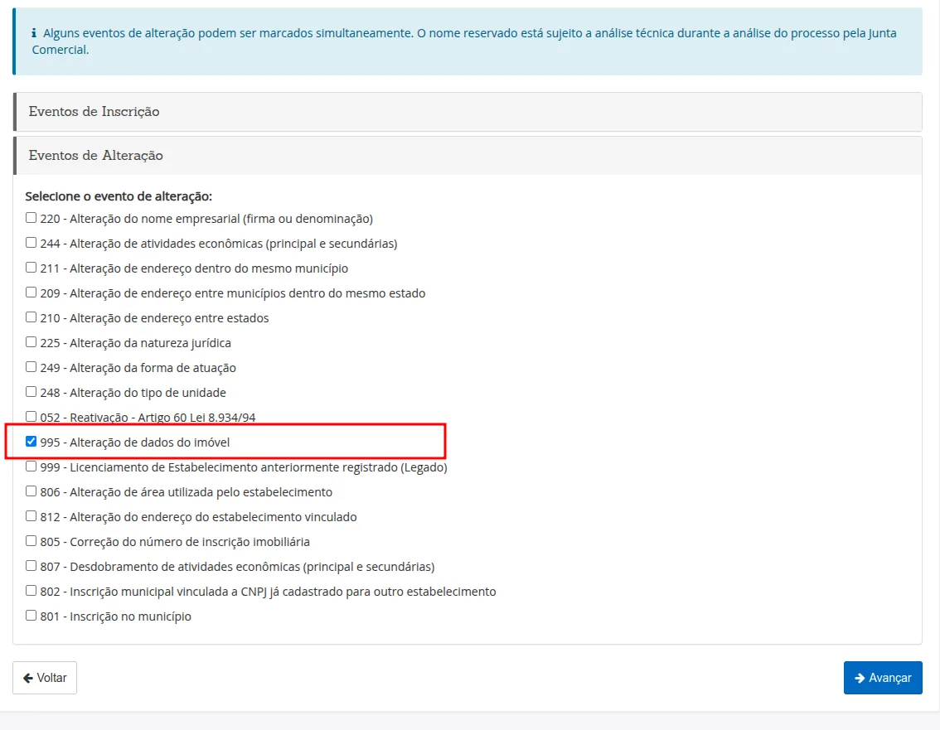Collapse the Eventos de Alteração section

pos(468,156)
